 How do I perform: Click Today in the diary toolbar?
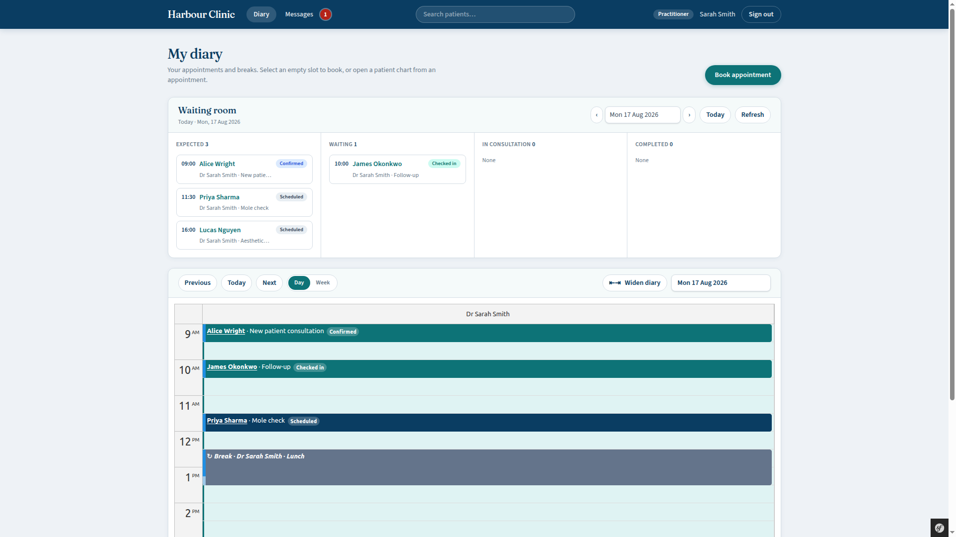[x=237, y=283]
